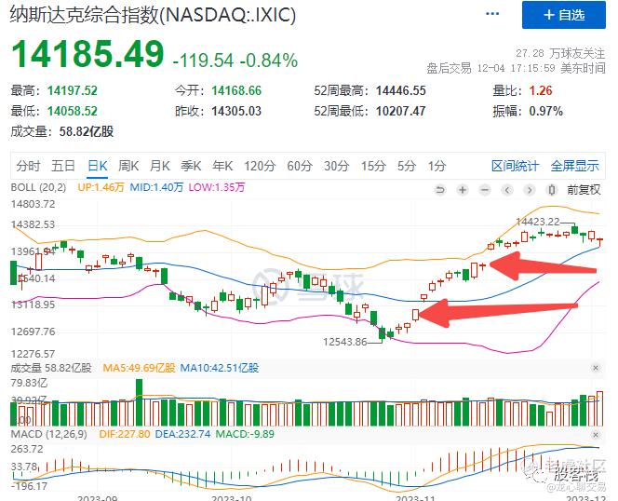618x501 pixels.
Task: Switch to 15分 interval tab
Action: coord(373,166)
